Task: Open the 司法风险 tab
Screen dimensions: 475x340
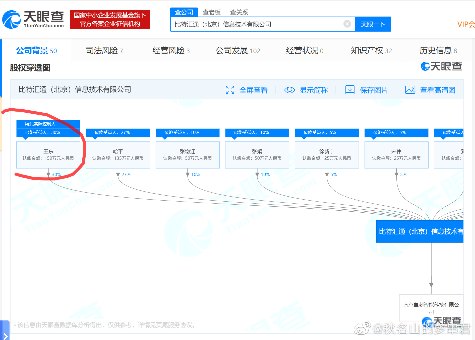Action: (104, 51)
